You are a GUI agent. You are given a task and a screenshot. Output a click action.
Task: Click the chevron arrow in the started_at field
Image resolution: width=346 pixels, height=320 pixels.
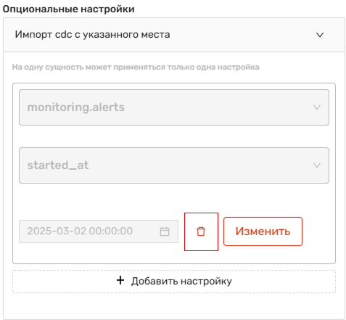click(317, 165)
